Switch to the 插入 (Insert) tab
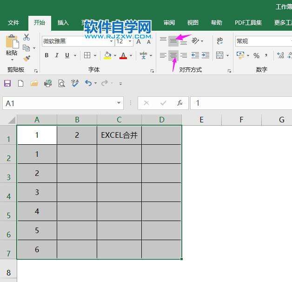This screenshot has height=282, width=292. [63, 22]
